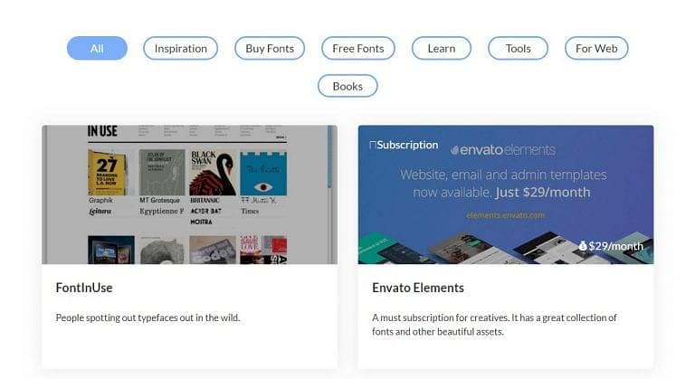Click the $29/month price badge
This screenshot has width=695, height=379.
pos(611,246)
